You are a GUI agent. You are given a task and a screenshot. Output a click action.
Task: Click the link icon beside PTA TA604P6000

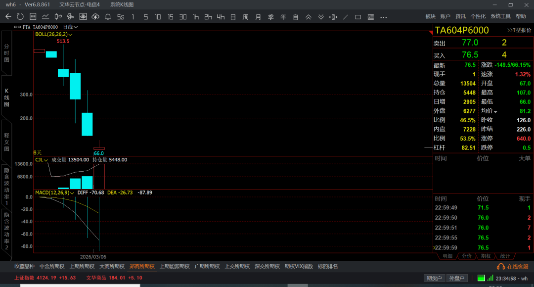(17, 27)
